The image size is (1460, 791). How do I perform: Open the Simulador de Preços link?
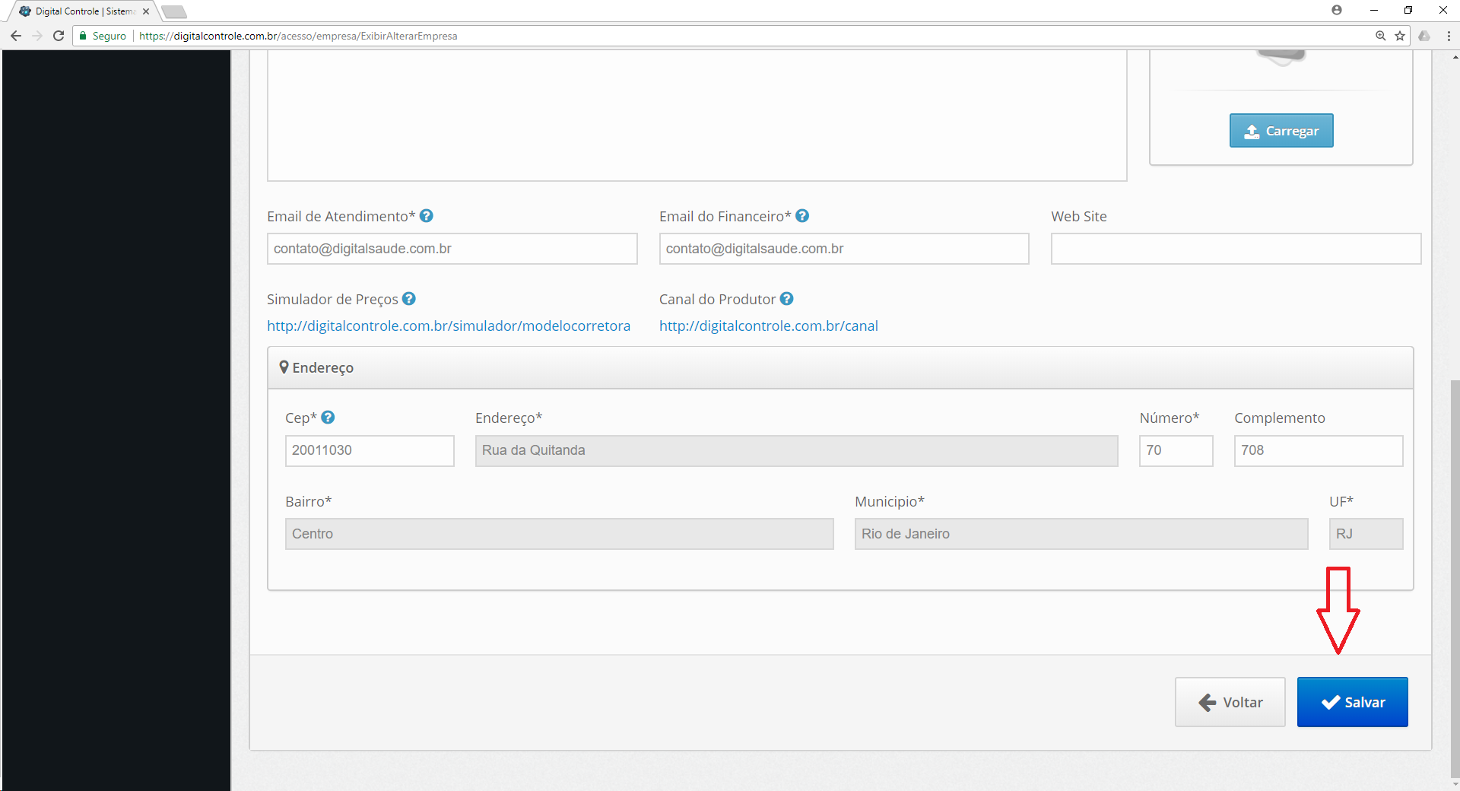(449, 326)
